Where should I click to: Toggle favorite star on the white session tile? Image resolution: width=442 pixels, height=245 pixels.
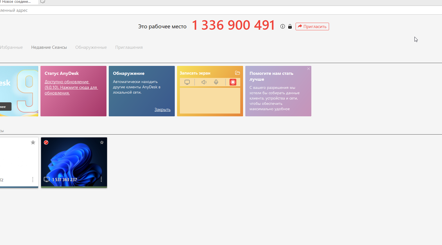point(33,142)
